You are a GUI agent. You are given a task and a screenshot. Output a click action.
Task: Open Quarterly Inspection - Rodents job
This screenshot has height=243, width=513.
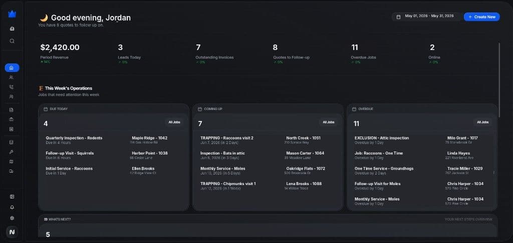[74, 138]
